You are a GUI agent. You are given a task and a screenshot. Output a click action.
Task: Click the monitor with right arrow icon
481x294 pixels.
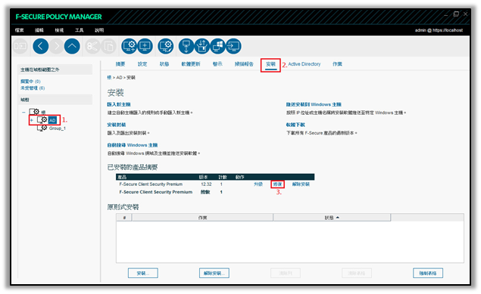(x=233, y=46)
